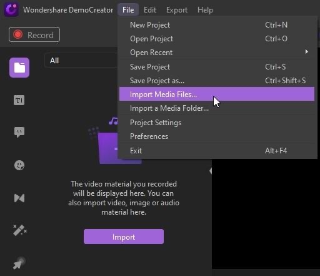The image size is (320, 276).
Task: Collapse the media panel arrow
Action: pos(211,171)
